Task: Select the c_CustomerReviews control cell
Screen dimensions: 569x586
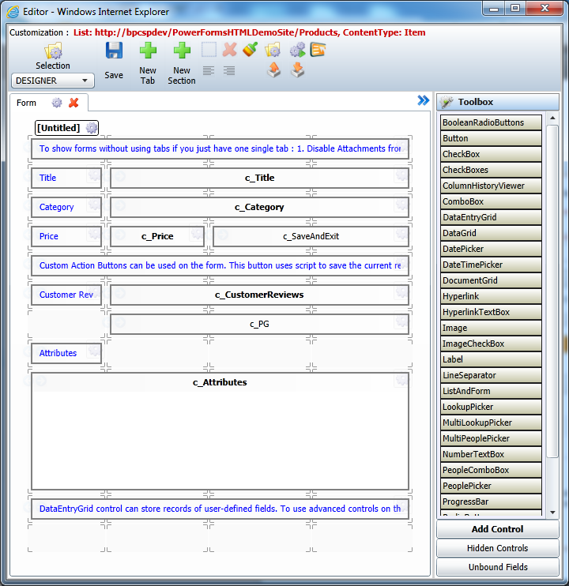Action: point(259,295)
